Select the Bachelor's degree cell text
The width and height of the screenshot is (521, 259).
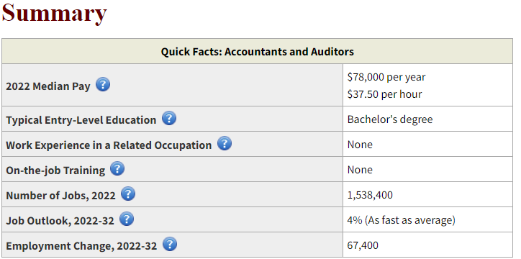click(x=390, y=119)
